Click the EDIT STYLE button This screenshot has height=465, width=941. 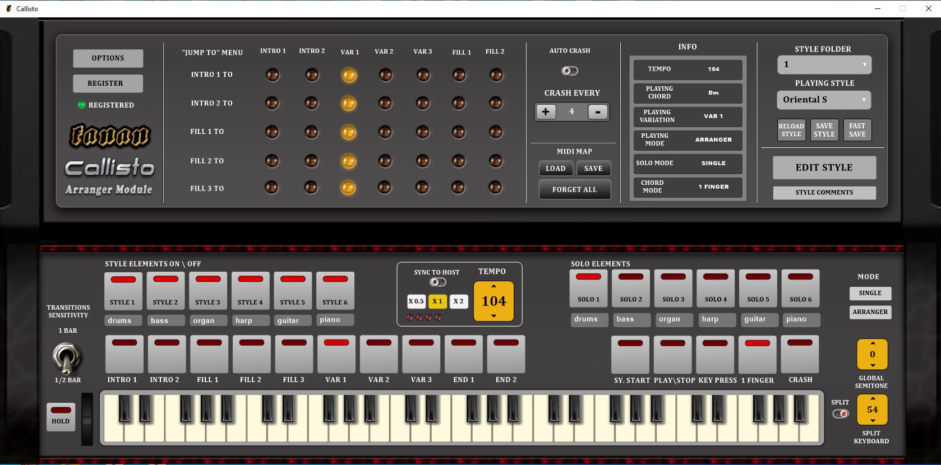[824, 168]
